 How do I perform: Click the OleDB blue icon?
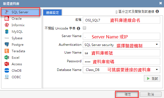[7, 70]
